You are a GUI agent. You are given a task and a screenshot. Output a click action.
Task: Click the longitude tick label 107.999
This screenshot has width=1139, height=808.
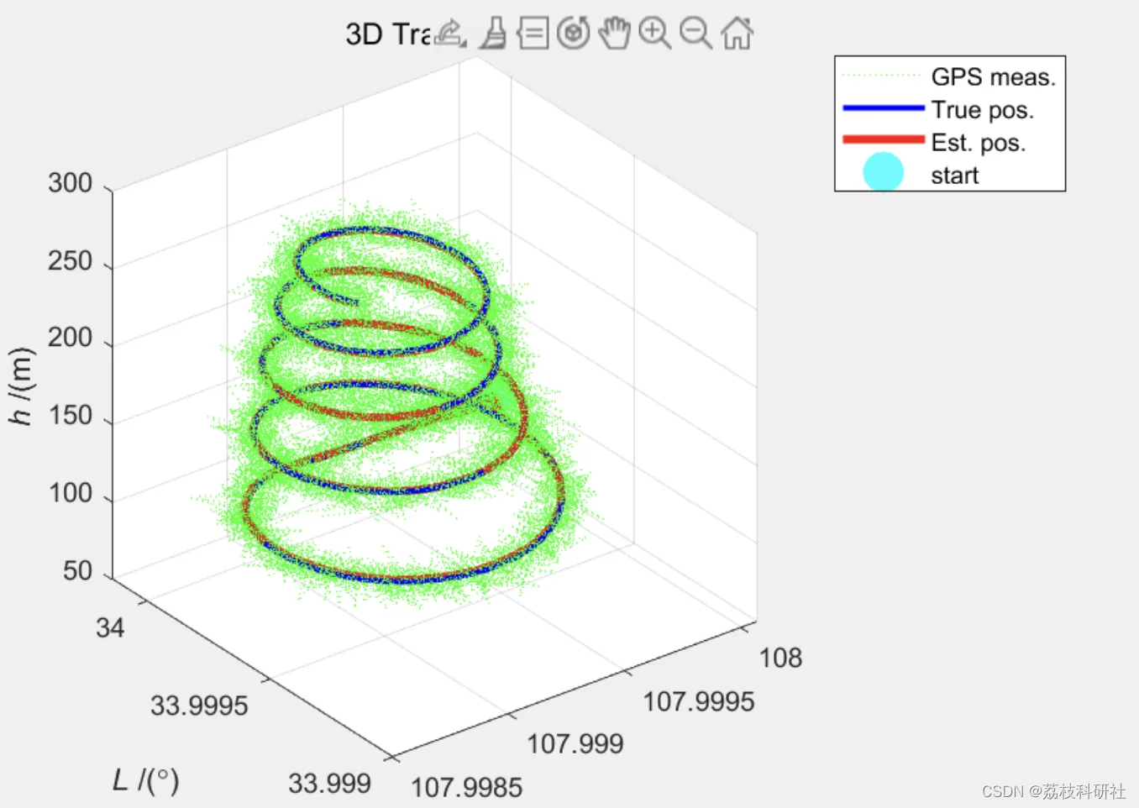pyautogui.click(x=575, y=743)
